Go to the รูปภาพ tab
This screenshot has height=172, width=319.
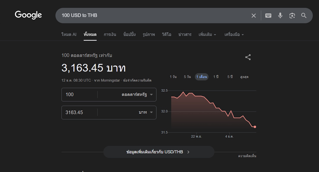coord(149,35)
